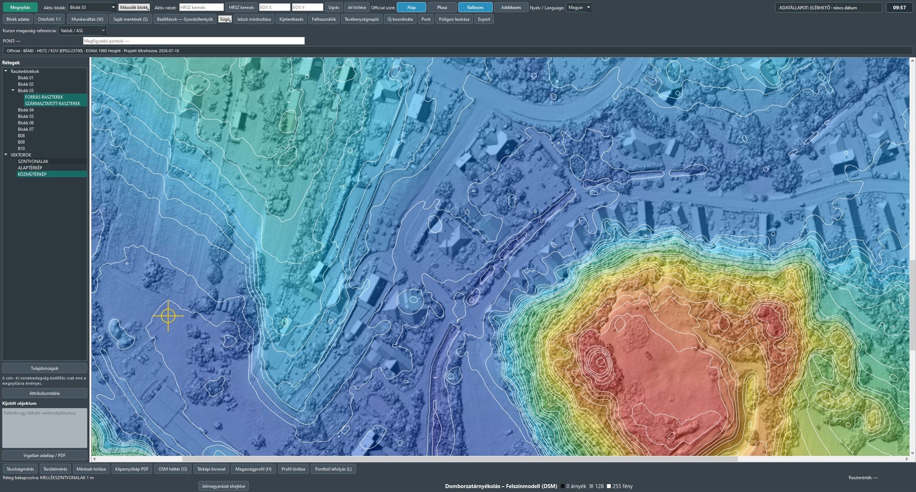Select Ortofotó 1:1 zoom
The image size is (916, 492).
(x=49, y=20)
